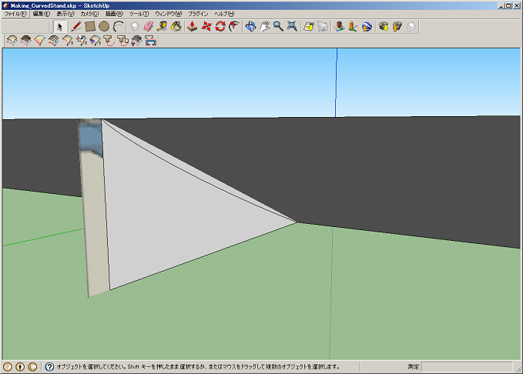Click the 測定 measurement input box

[x=468, y=367]
